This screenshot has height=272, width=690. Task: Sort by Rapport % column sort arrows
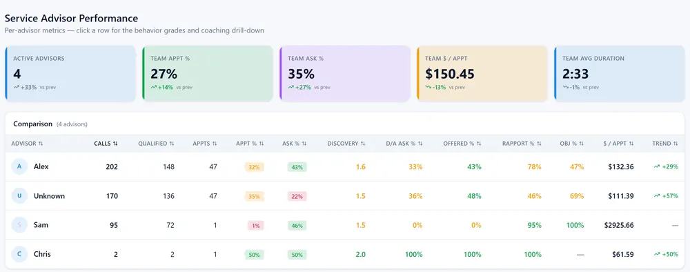(539, 144)
